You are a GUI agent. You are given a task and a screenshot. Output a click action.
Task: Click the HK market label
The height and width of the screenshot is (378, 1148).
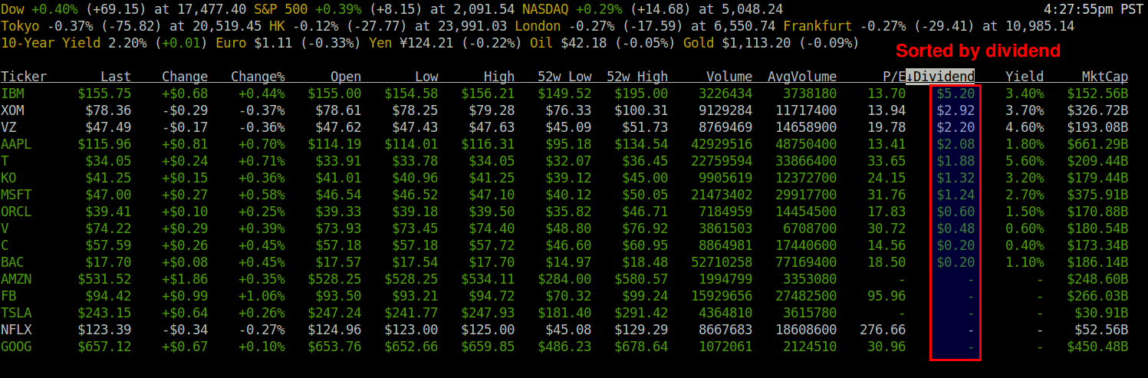click(277, 26)
